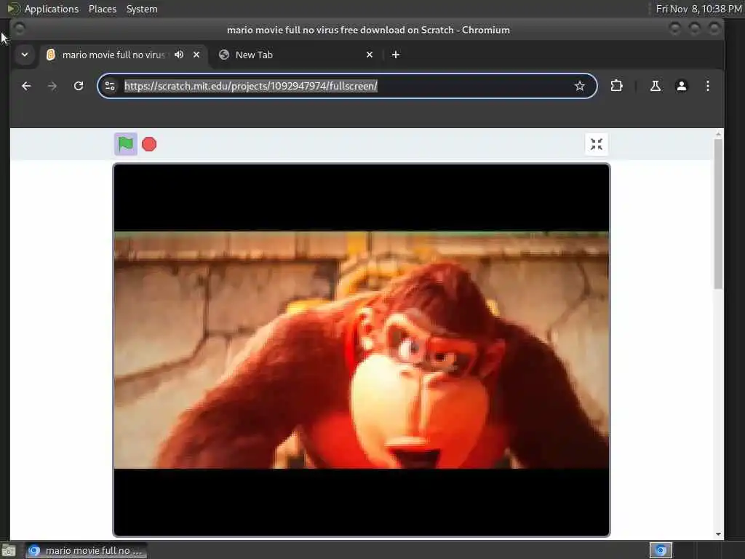
Task: Click the URL address field
Action: [346, 86]
